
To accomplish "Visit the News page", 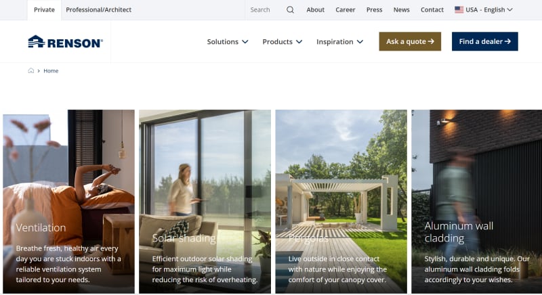I will coord(401,9).
